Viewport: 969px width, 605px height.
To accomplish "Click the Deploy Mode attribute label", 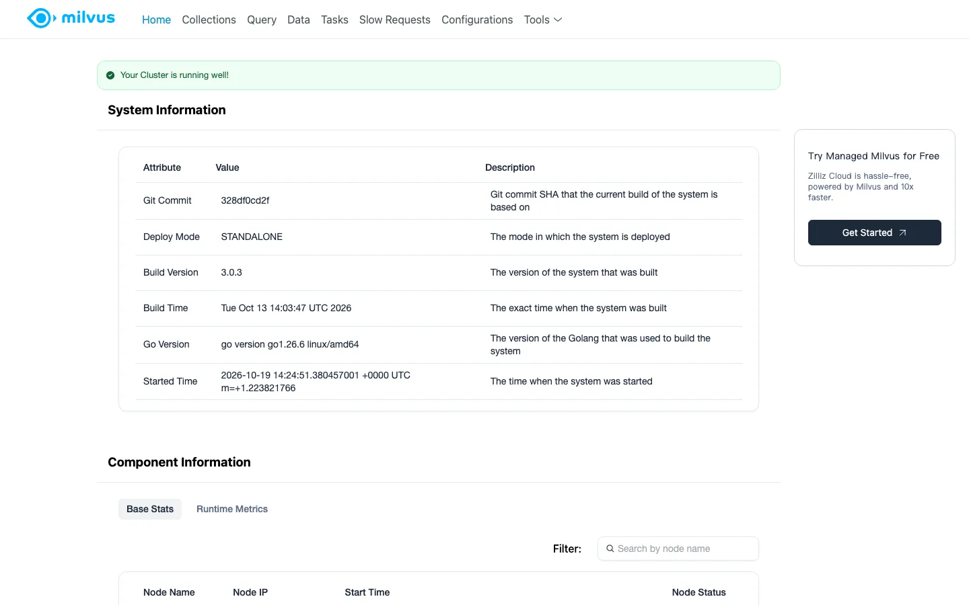I will (x=172, y=237).
